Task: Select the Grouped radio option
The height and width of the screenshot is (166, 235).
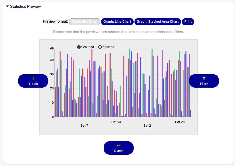Action: tap(79, 47)
